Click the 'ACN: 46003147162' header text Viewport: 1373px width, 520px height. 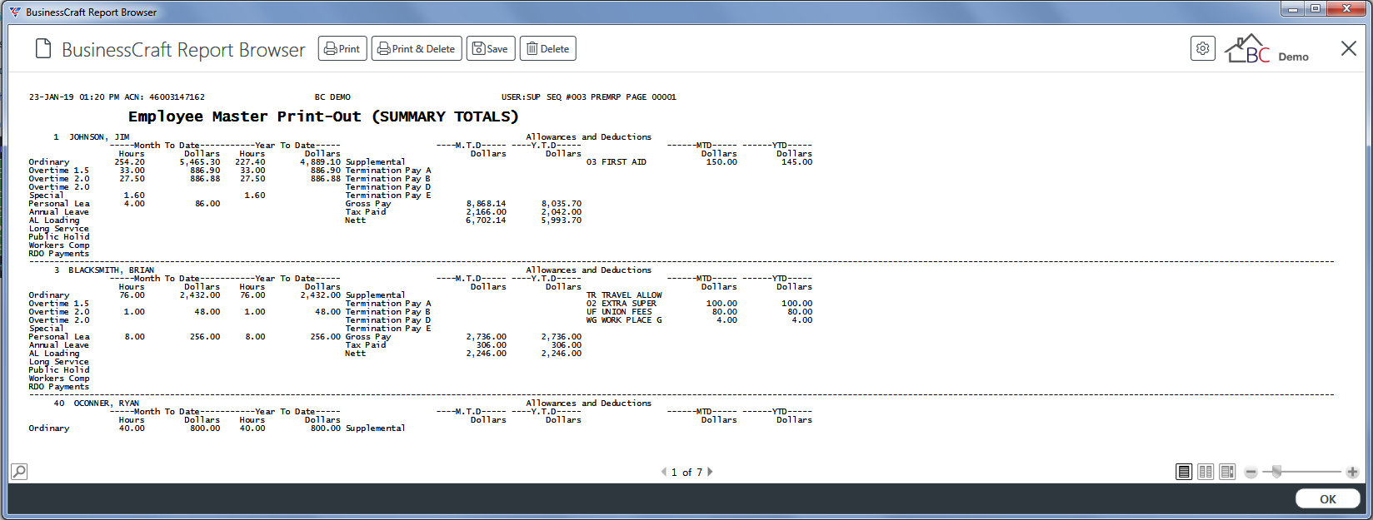click(165, 97)
